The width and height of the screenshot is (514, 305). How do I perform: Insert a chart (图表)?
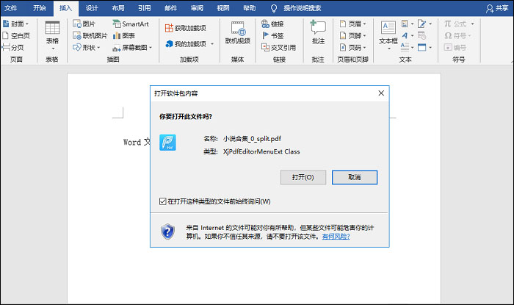coord(124,36)
